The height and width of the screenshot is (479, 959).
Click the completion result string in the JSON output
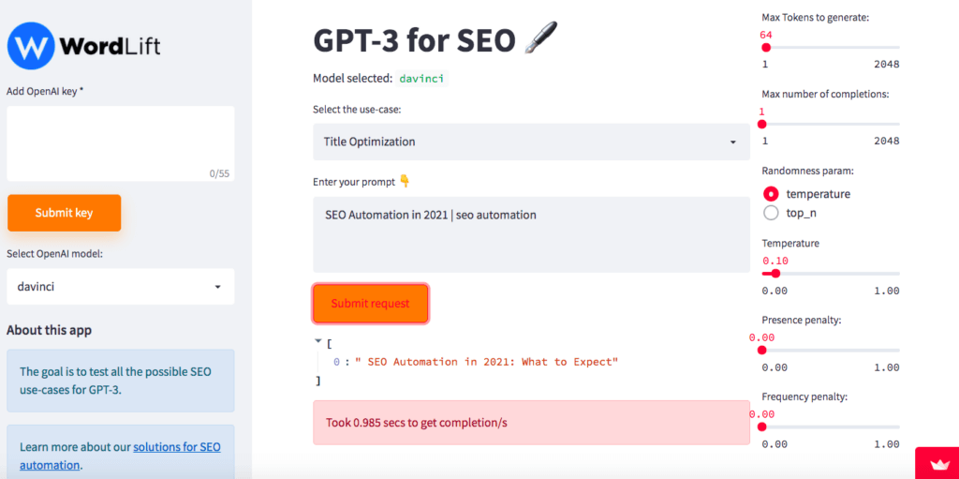[x=486, y=362]
